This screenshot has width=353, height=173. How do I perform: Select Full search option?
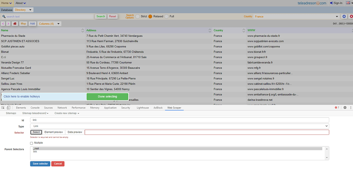[x=166, y=16]
